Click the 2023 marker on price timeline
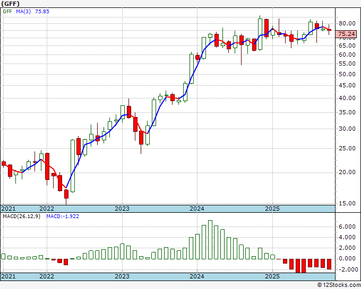Viewport: 361px width, 289px height. pyautogui.click(x=122, y=209)
